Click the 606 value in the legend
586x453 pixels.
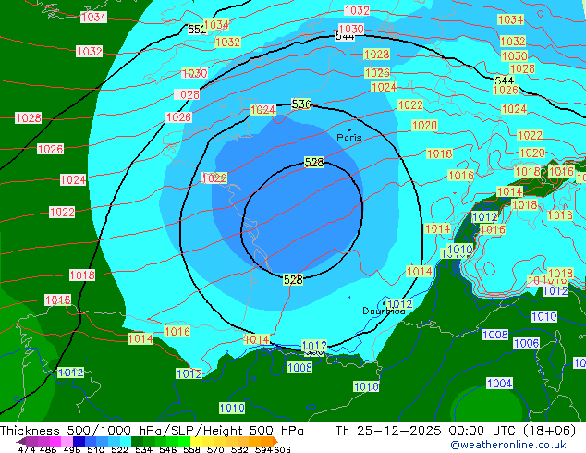tap(282, 449)
